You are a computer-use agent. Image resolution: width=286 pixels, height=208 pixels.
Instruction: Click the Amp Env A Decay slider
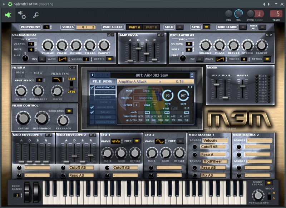click(x=138, y=49)
